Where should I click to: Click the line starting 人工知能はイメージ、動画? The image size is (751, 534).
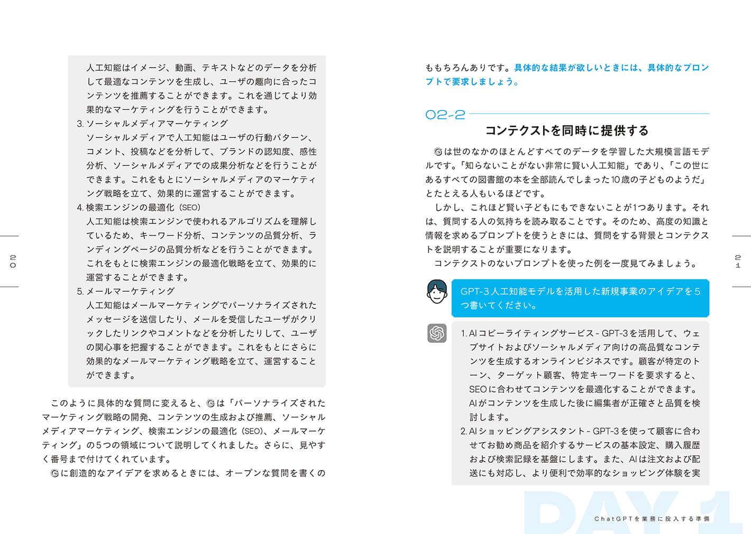[202, 68]
